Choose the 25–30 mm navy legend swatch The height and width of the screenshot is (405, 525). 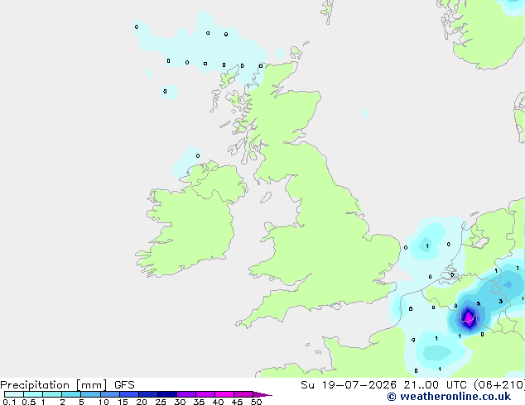(166, 394)
